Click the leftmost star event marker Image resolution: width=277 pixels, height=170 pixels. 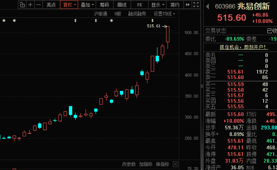(4, 21)
